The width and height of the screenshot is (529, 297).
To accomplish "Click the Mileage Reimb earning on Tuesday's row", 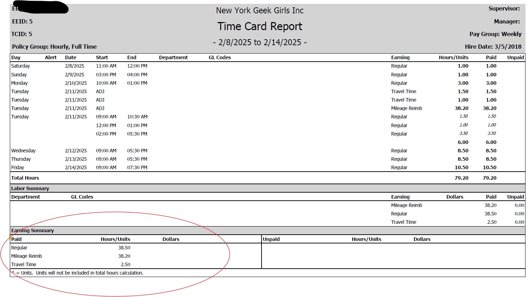I will coord(406,108).
